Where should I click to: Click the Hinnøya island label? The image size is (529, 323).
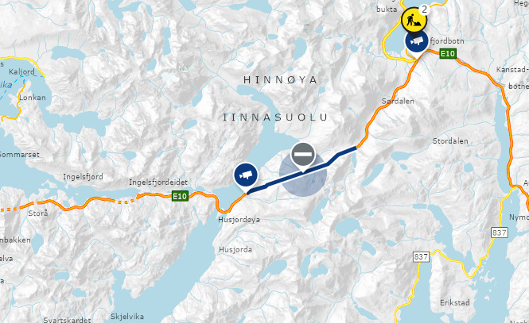(x=280, y=80)
